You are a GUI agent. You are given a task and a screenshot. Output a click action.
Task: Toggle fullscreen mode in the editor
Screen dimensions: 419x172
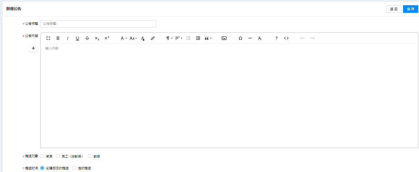coord(48,38)
